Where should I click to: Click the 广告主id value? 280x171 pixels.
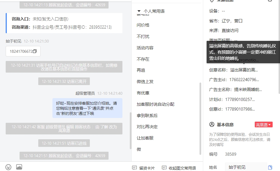244,80
